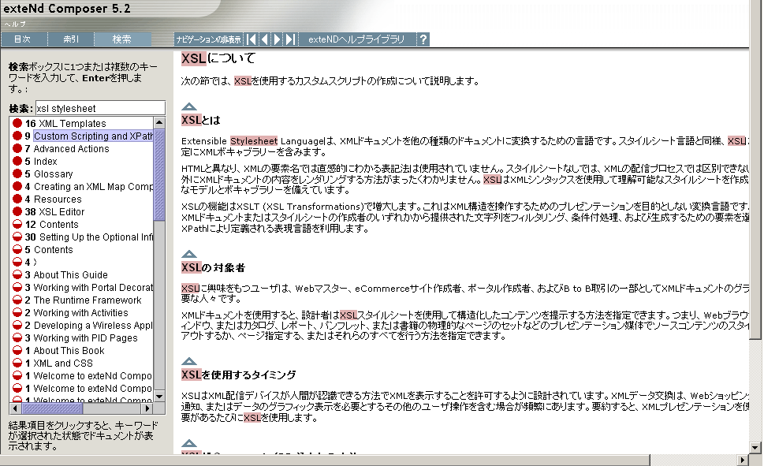Click results list horizontal scrollbar thumb

point(52,408)
